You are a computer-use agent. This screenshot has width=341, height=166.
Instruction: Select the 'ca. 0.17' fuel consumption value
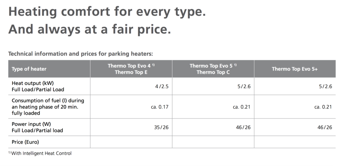160,107
